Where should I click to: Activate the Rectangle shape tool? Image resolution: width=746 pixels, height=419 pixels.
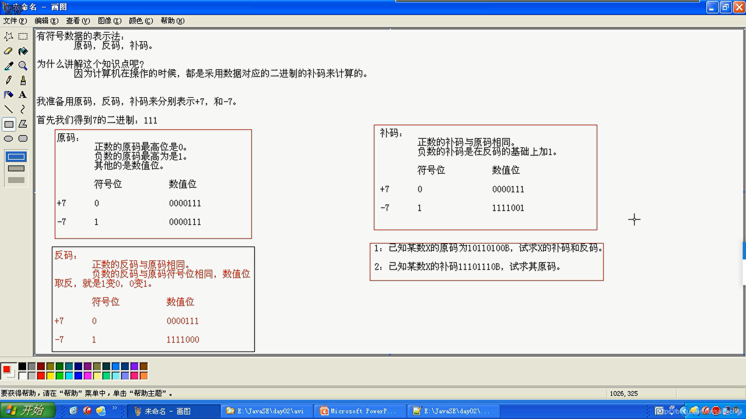point(9,124)
